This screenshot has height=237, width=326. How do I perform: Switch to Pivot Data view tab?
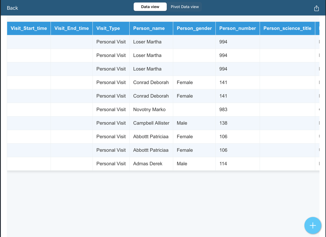[x=185, y=7]
